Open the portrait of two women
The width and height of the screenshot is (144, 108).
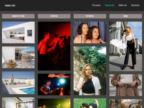[90, 33]
